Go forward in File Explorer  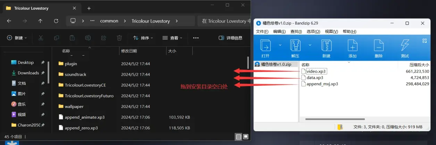click(x=25, y=21)
